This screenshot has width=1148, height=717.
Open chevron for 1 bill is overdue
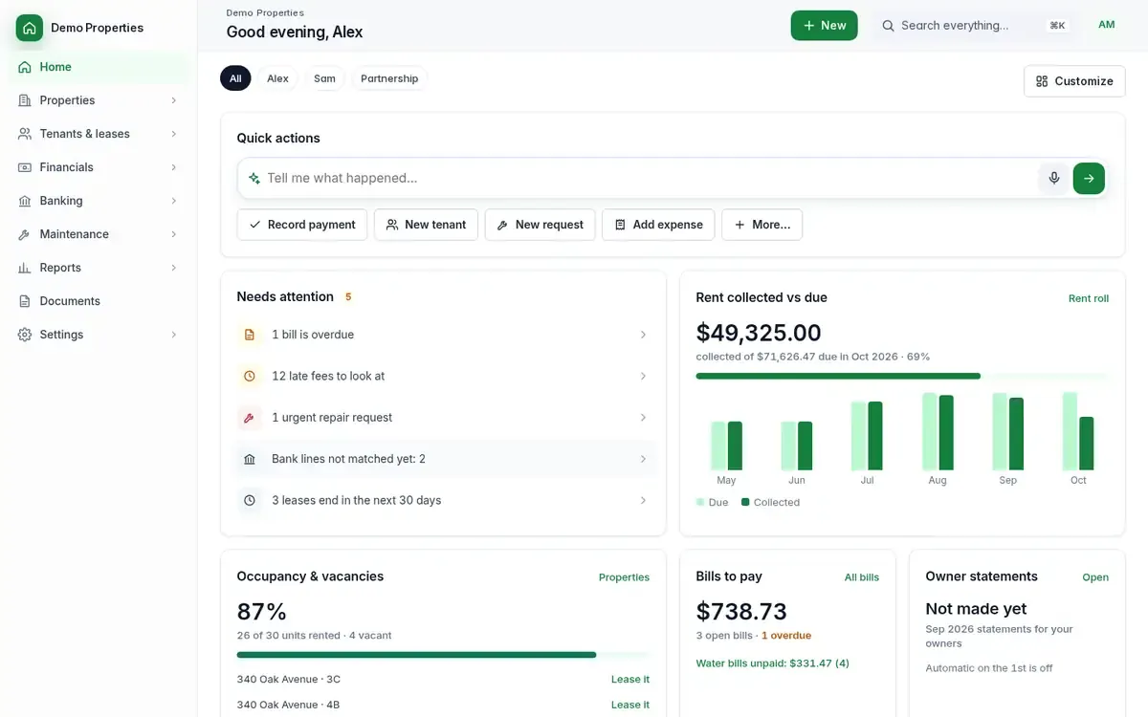point(643,335)
